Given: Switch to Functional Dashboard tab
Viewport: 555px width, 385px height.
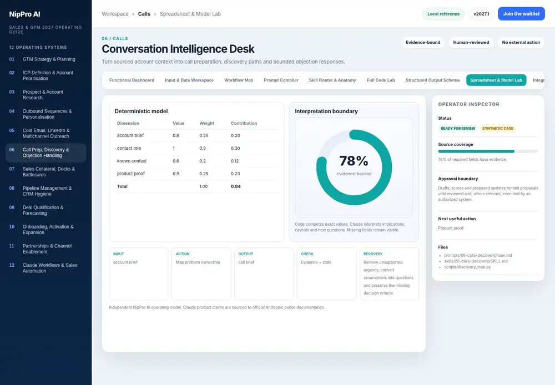Looking at the screenshot, I should point(132,80).
